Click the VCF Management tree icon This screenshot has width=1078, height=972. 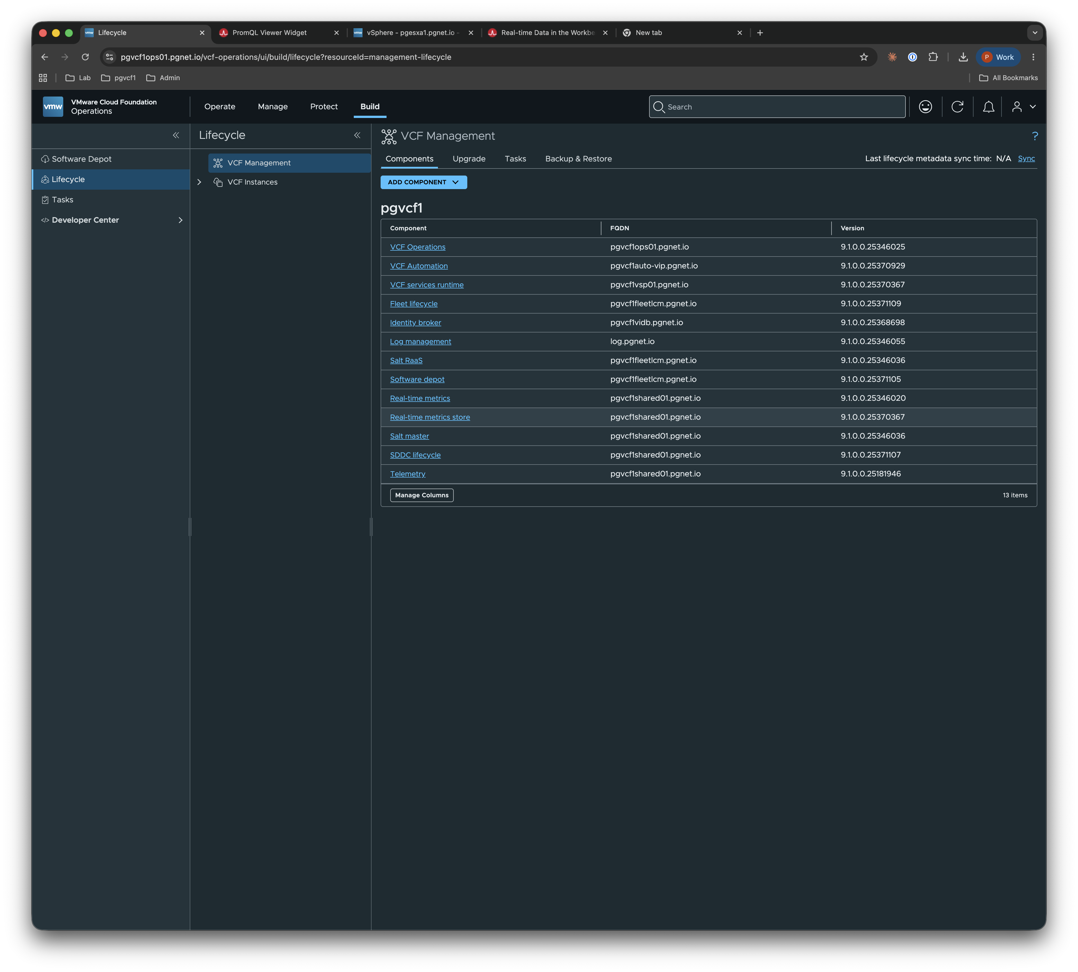pos(218,163)
